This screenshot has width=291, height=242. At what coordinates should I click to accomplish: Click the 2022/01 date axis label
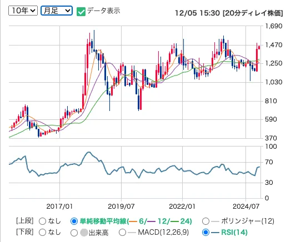[x=182, y=206]
